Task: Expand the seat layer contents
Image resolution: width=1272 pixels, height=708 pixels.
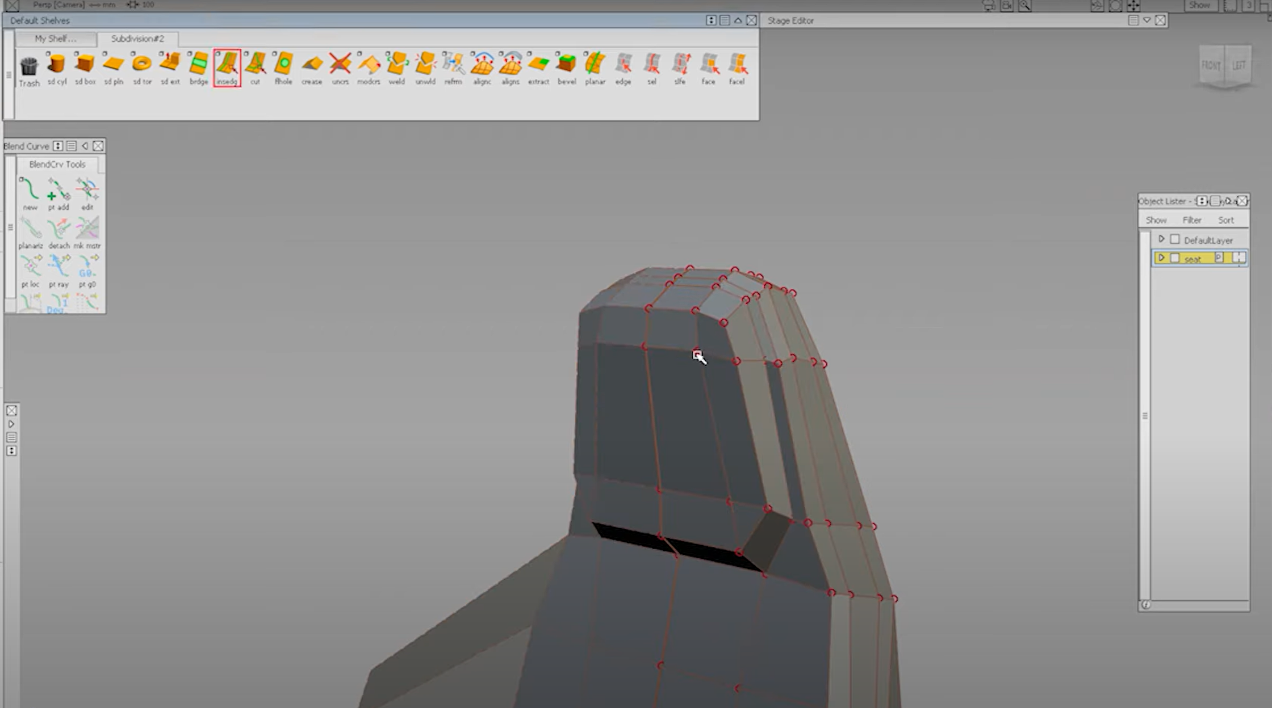Action: coord(1162,258)
